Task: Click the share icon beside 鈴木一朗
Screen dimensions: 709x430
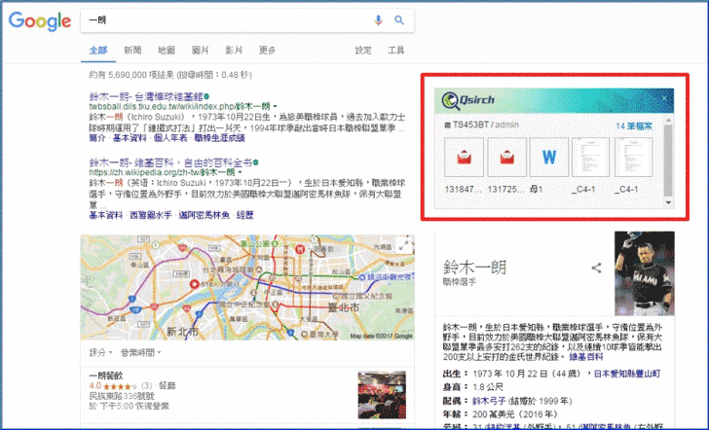Action: [596, 268]
